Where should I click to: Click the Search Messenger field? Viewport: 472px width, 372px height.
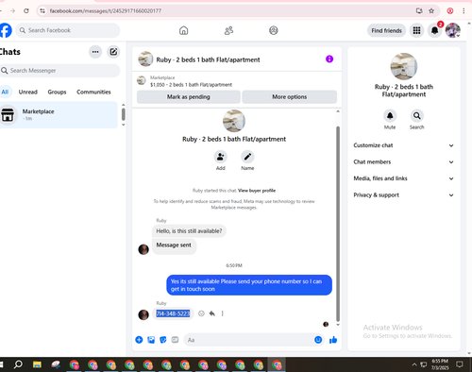point(59,71)
